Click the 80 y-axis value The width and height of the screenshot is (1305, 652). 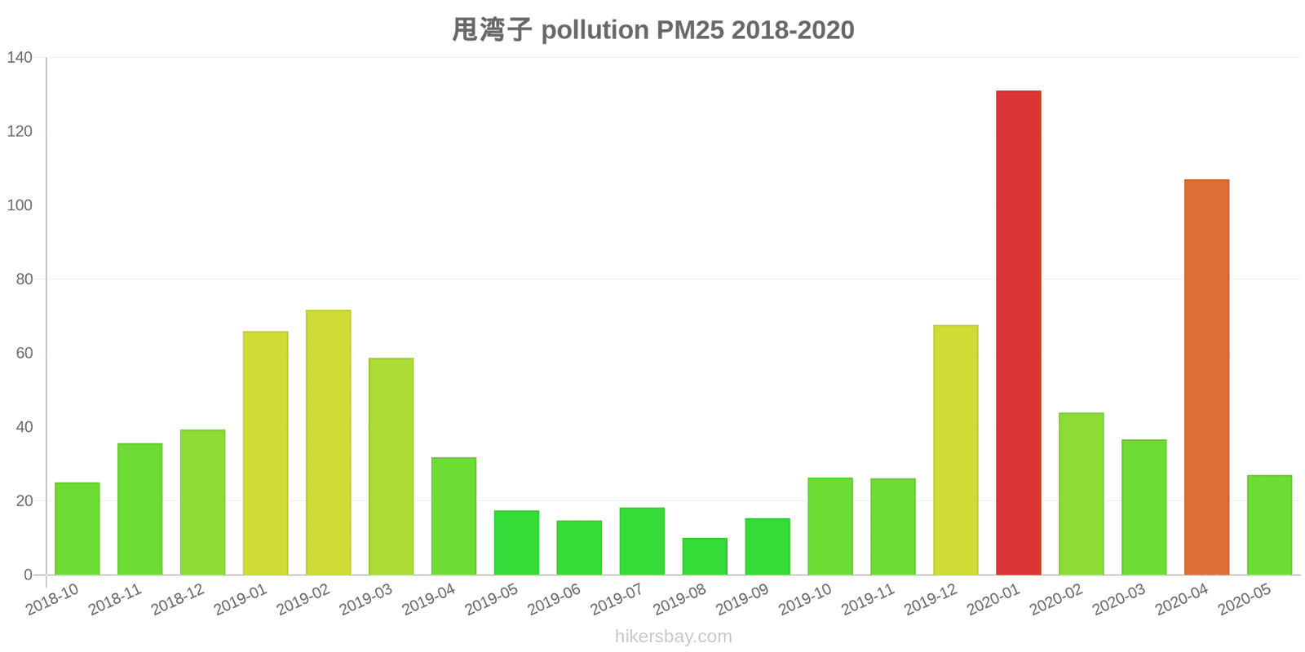tap(24, 279)
